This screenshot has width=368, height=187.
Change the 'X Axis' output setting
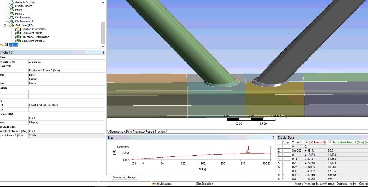click(x=67, y=136)
